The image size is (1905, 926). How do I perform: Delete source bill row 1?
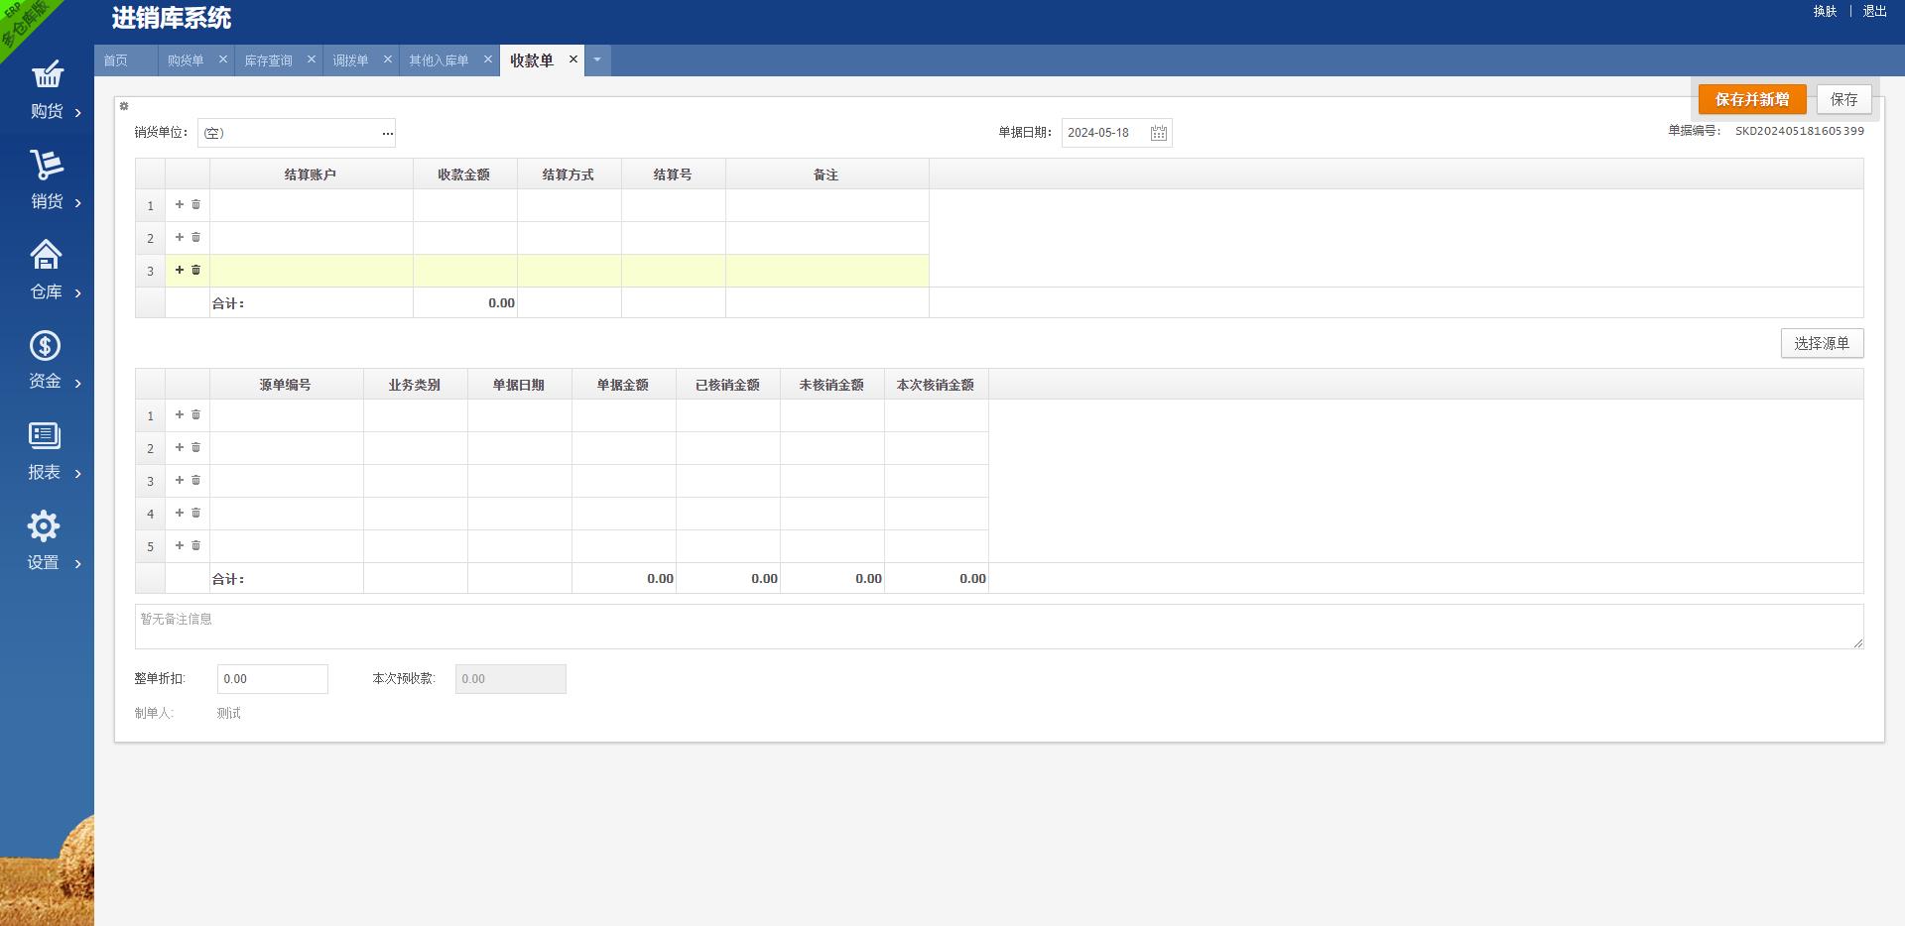pyautogui.click(x=195, y=414)
